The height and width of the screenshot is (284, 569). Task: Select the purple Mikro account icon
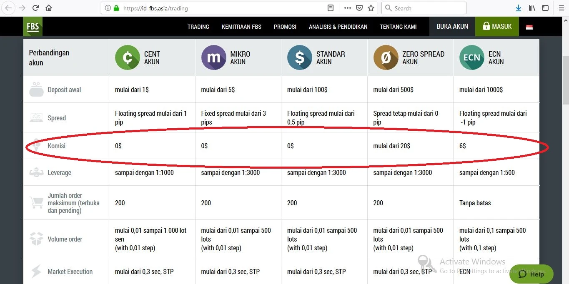(213, 58)
